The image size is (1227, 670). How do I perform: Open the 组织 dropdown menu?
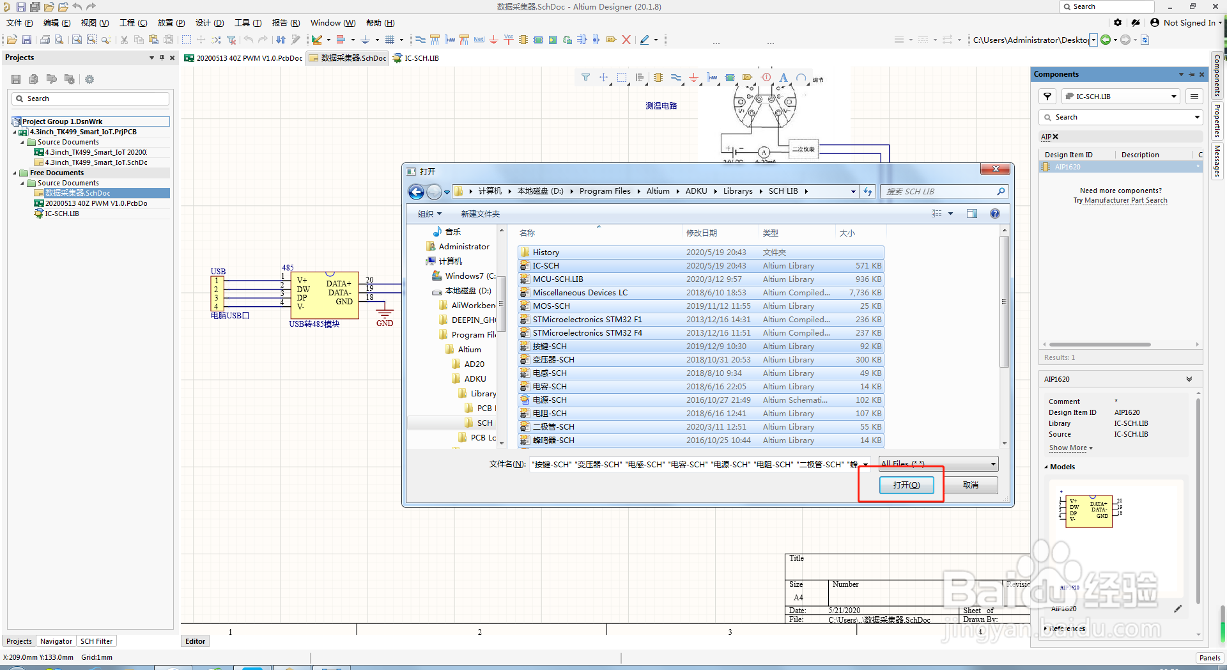(429, 214)
